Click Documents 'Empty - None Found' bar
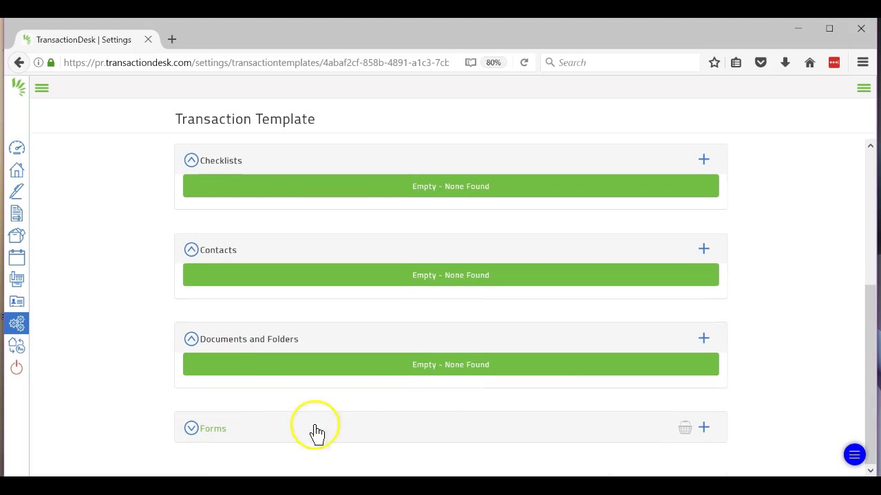The width and height of the screenshot is (881, 495). (451, 364)
